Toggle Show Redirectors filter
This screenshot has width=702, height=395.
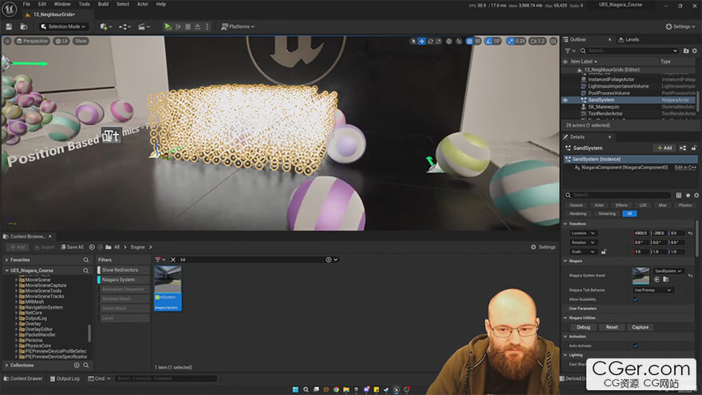coord(124,270)
